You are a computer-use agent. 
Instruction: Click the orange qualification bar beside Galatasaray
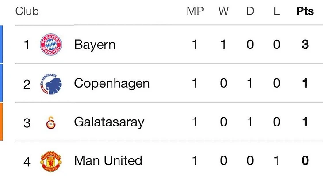click(x=1, y=122)
